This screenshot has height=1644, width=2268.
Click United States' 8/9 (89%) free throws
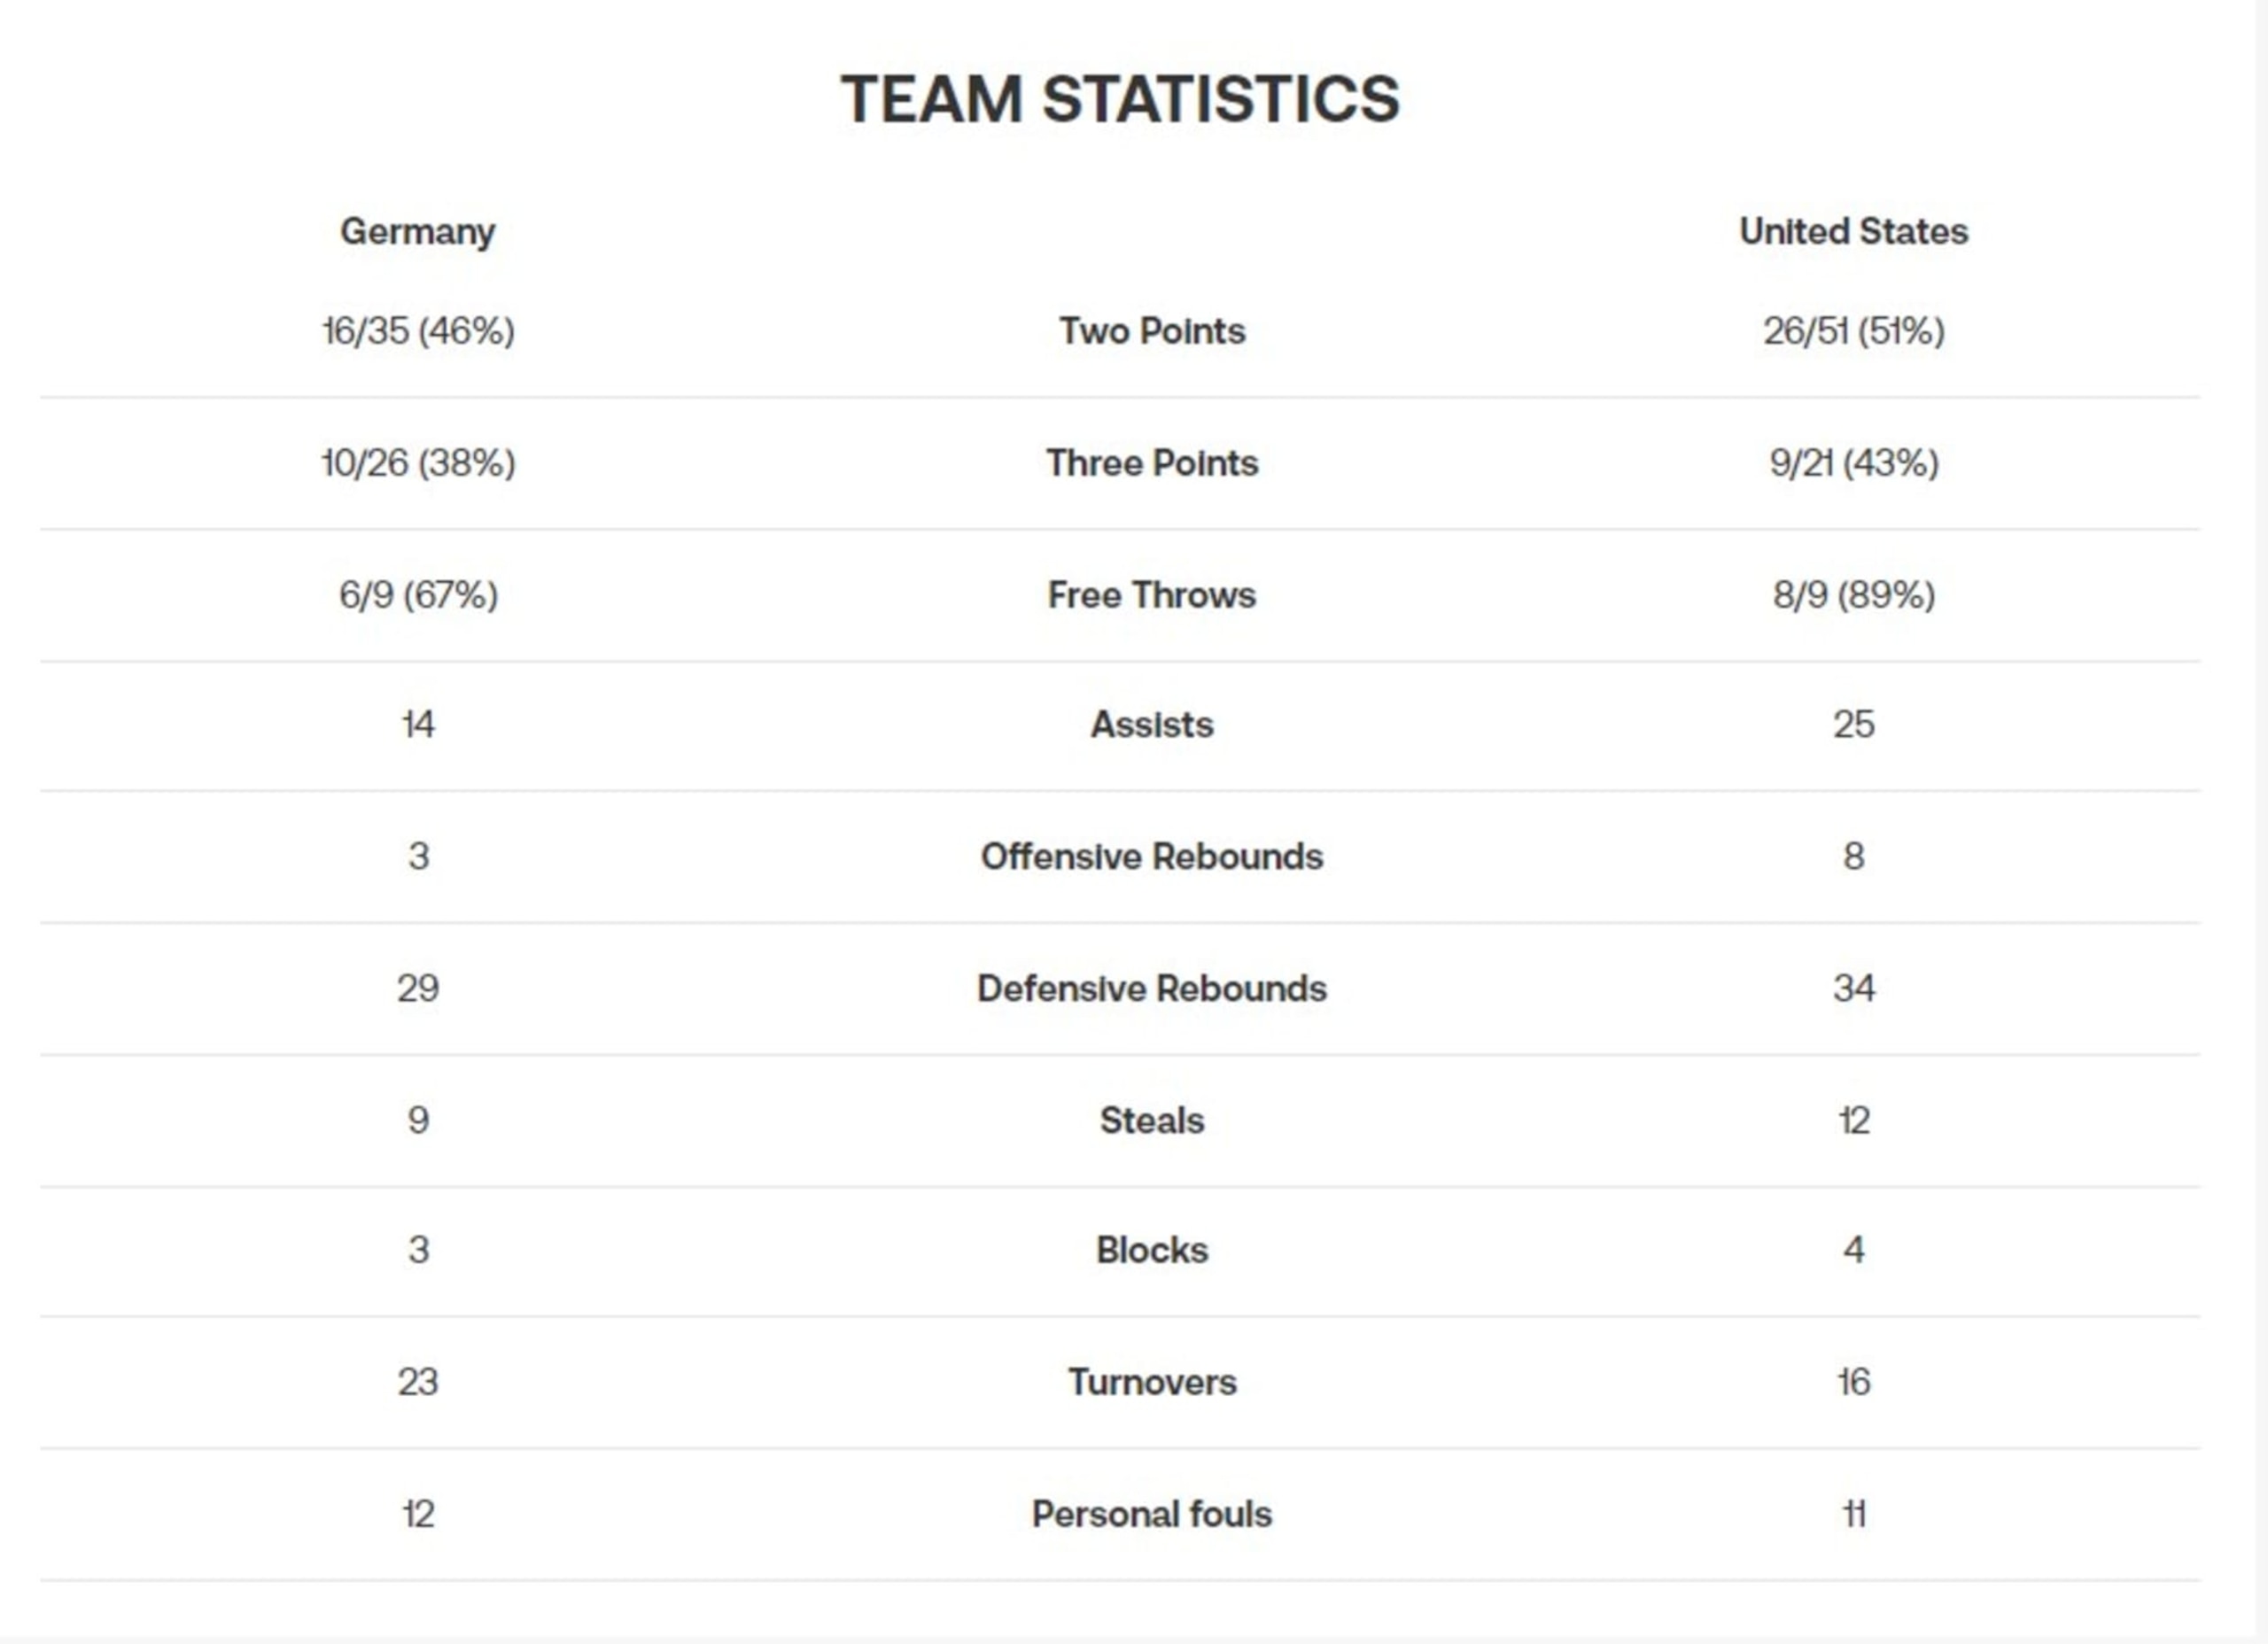coord(1853,595)
